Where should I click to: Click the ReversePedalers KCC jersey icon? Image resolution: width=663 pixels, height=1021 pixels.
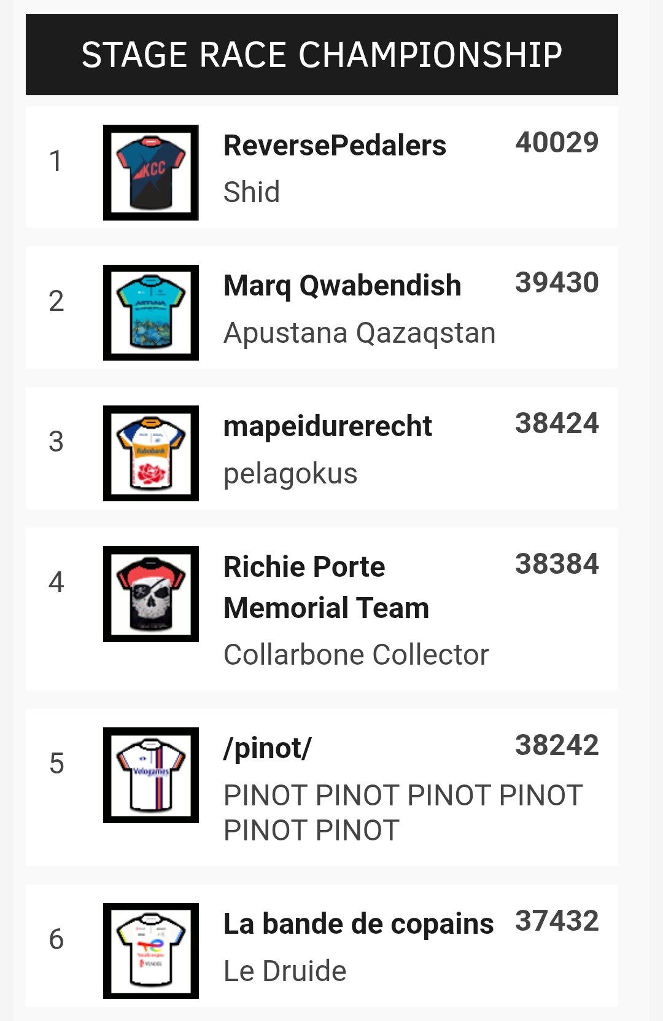click(151, 173)
